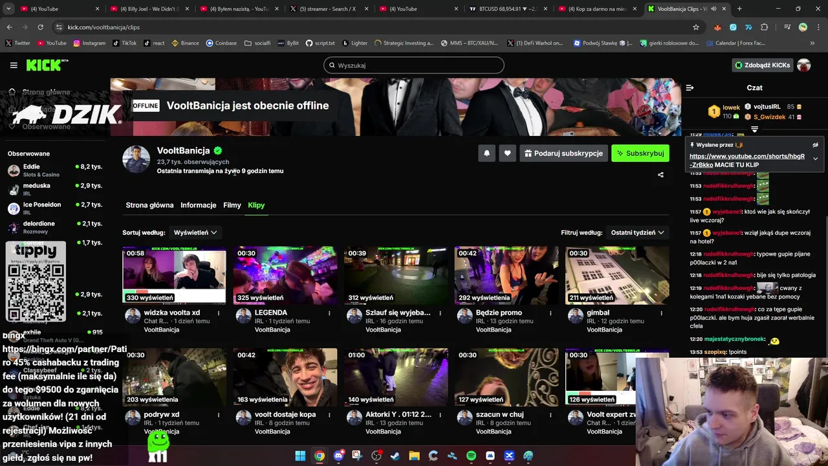Open options for gimbal clip

pos(661,313)
